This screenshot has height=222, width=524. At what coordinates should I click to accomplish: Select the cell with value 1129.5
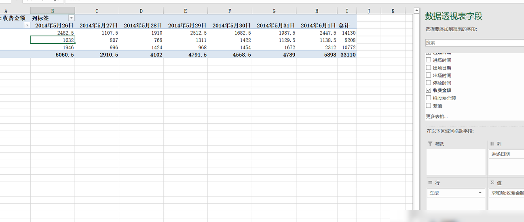[x=274, y=40]
